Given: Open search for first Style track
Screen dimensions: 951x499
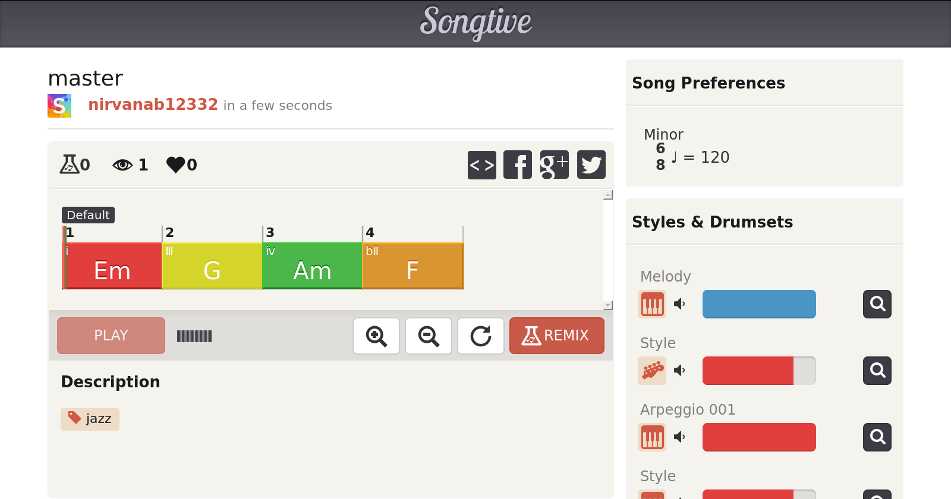Looking at the screenshot, I should [877, 371].
